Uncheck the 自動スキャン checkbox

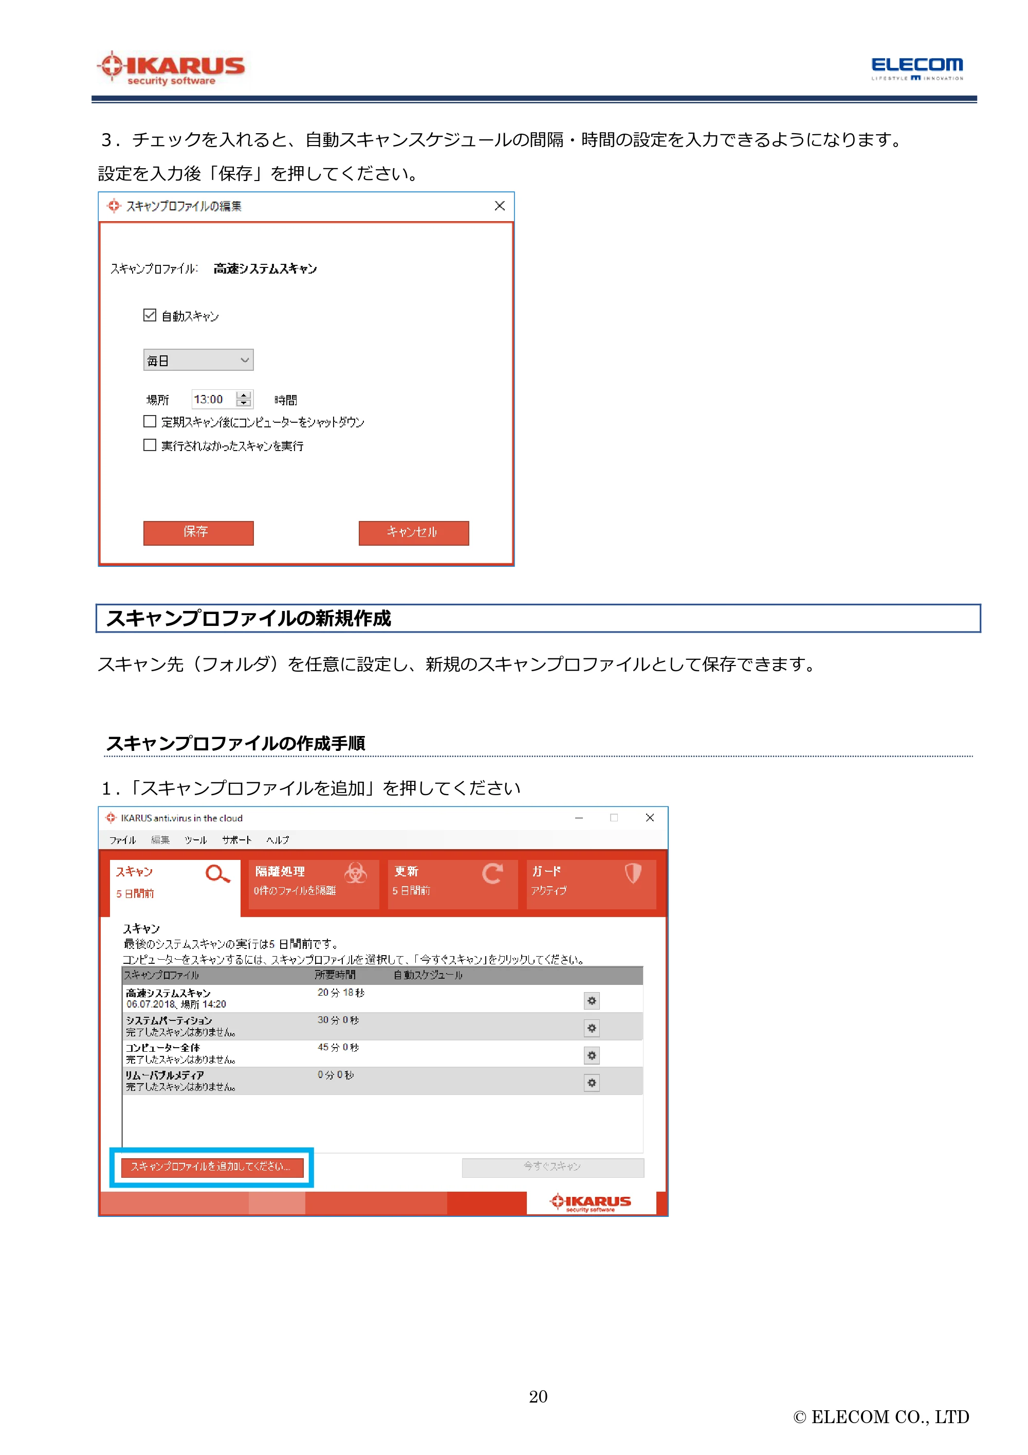point(150,315)
